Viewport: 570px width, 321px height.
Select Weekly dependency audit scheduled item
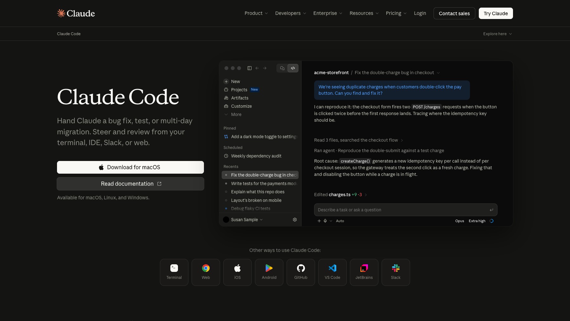click(253, 156)
